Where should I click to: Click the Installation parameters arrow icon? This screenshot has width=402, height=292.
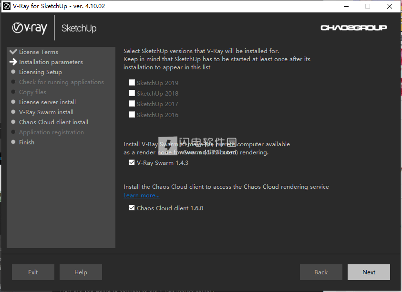13,62
